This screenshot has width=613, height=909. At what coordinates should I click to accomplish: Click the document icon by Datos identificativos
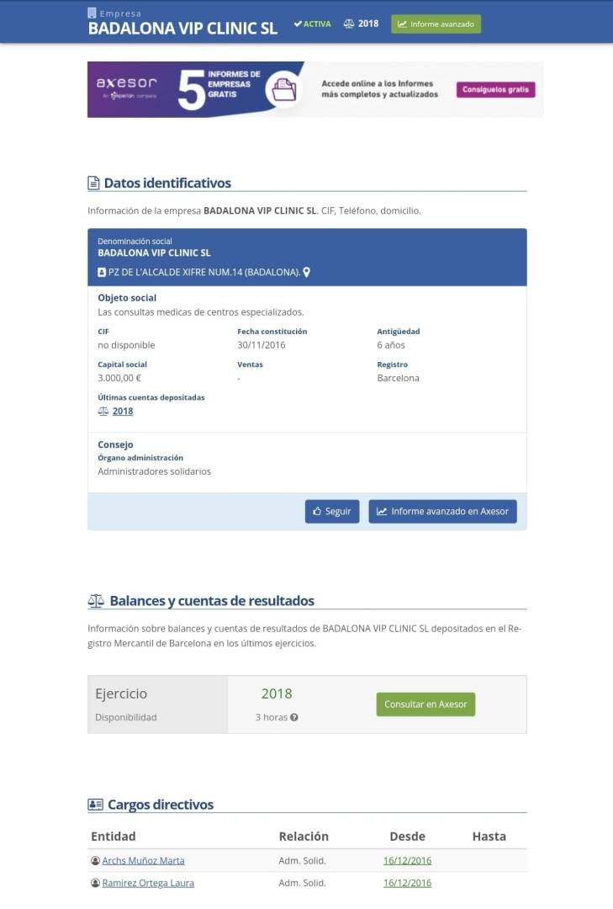93,183
